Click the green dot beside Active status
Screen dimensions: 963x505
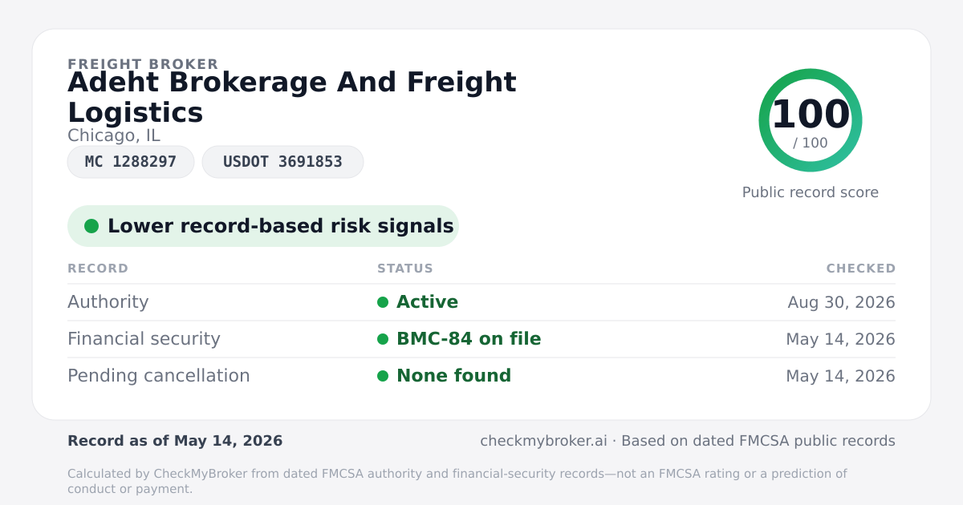[x=383, y=302]
